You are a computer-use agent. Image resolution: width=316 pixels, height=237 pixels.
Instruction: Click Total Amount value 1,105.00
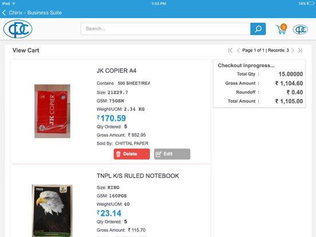(289, 101)
